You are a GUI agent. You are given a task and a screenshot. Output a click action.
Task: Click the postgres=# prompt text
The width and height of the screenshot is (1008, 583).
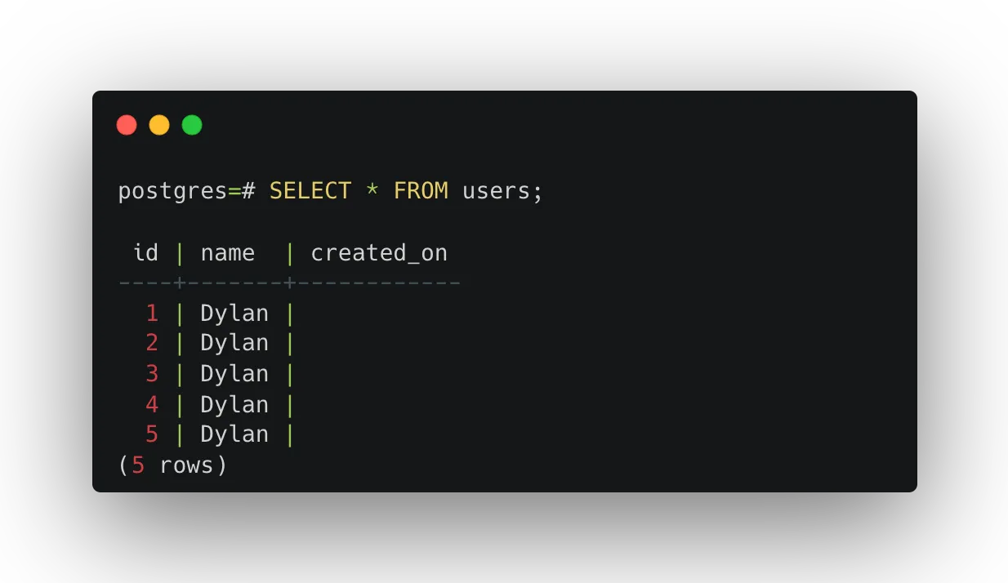click(x=186, y=191)
